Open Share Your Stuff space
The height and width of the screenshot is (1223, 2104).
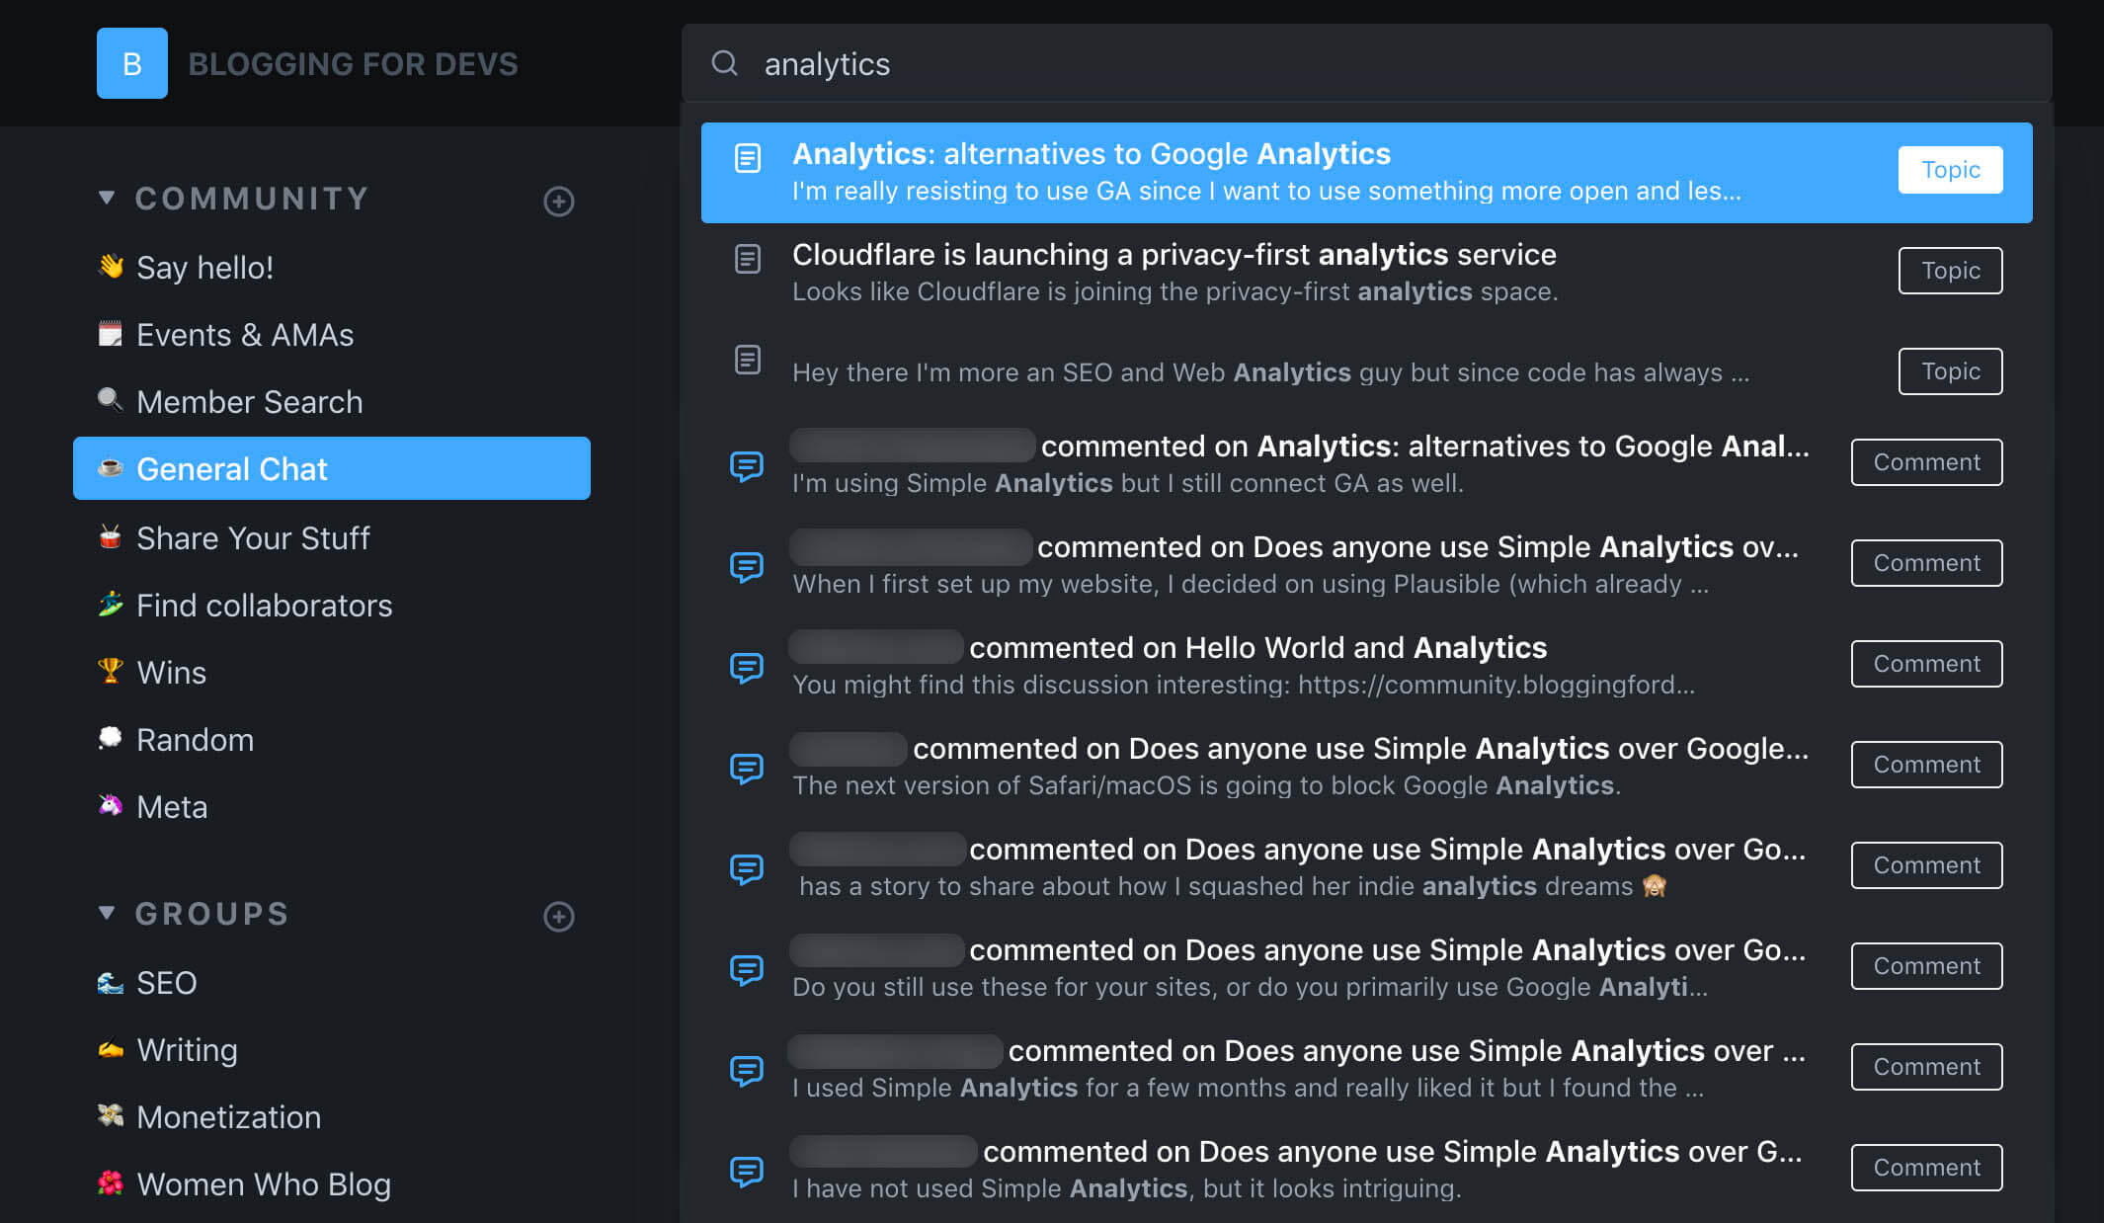[332, 537]
